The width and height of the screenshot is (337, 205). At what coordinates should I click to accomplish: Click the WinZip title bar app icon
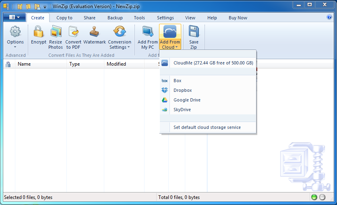(6, 6)
